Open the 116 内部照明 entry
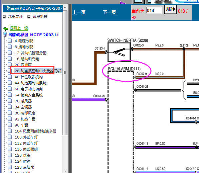 tap(26, 149)
